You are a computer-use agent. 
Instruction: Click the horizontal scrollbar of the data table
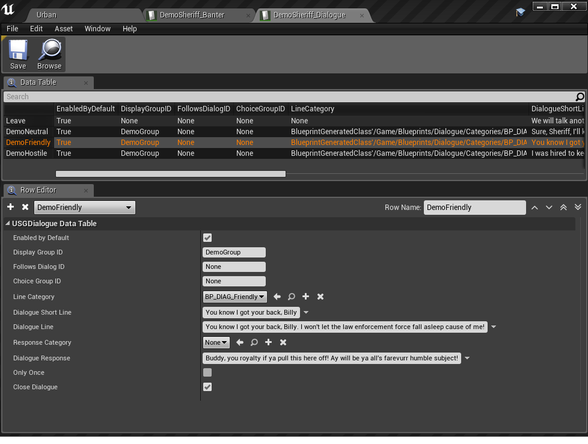point(171,174)
